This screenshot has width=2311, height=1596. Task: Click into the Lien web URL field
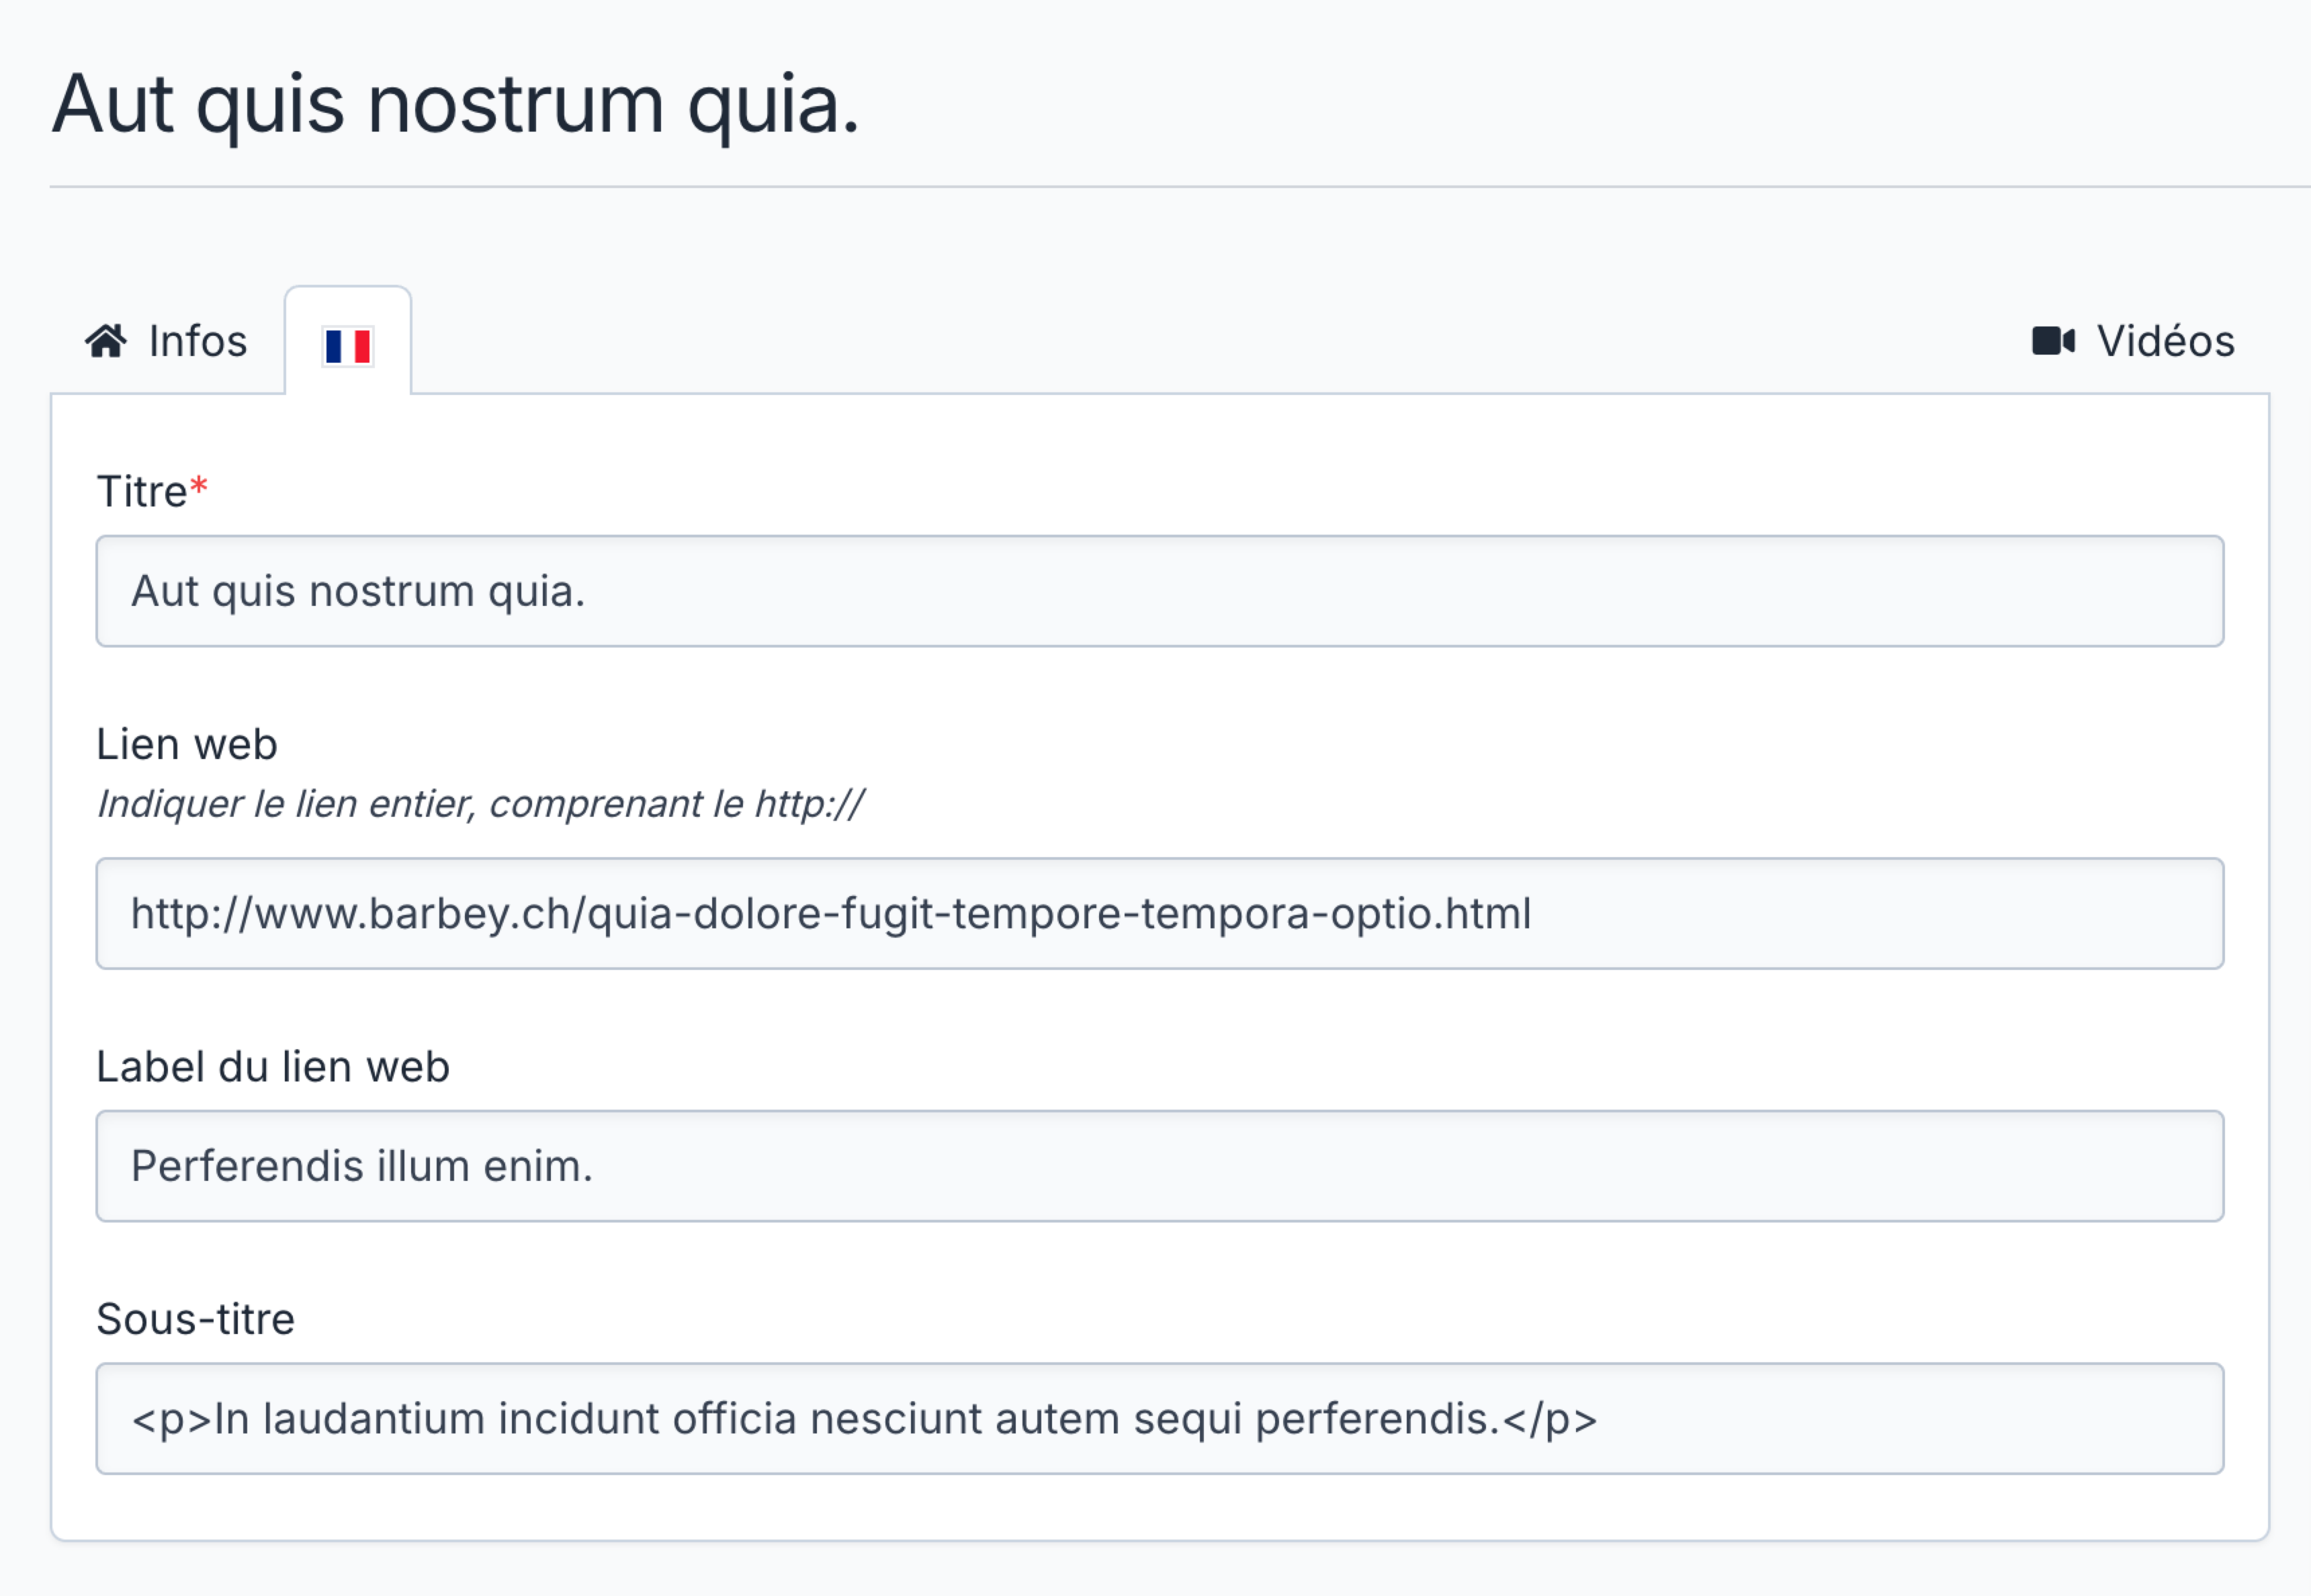pos(1159,913)
